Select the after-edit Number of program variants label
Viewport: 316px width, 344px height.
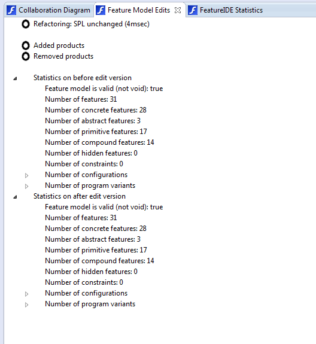[90, 304]
